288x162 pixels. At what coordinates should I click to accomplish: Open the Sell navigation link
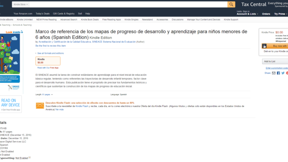coord(80,13)
